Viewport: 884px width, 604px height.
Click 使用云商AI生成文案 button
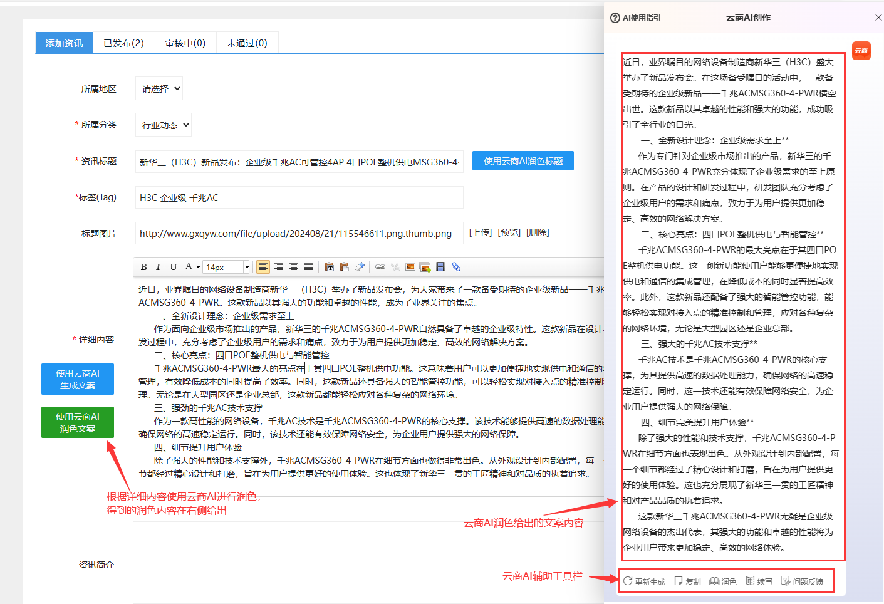(x=78, y=379)
